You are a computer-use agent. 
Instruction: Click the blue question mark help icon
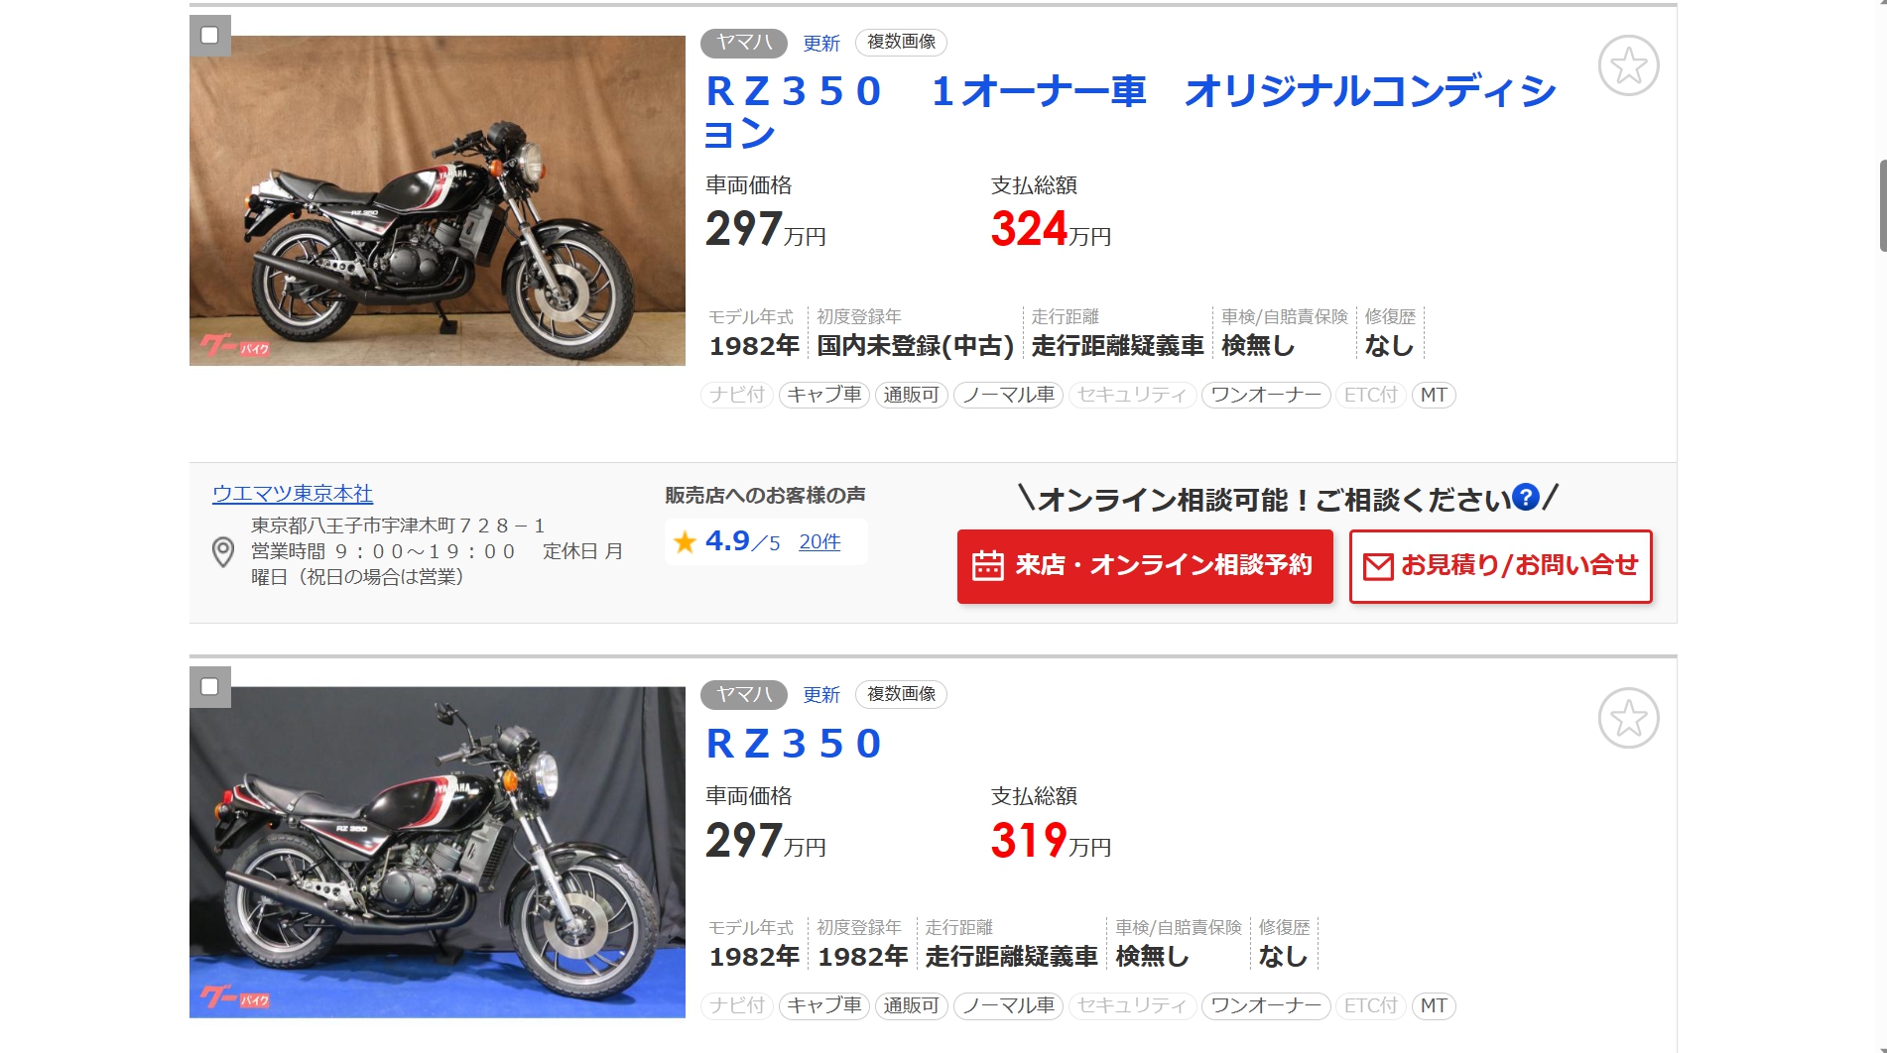1526,497
